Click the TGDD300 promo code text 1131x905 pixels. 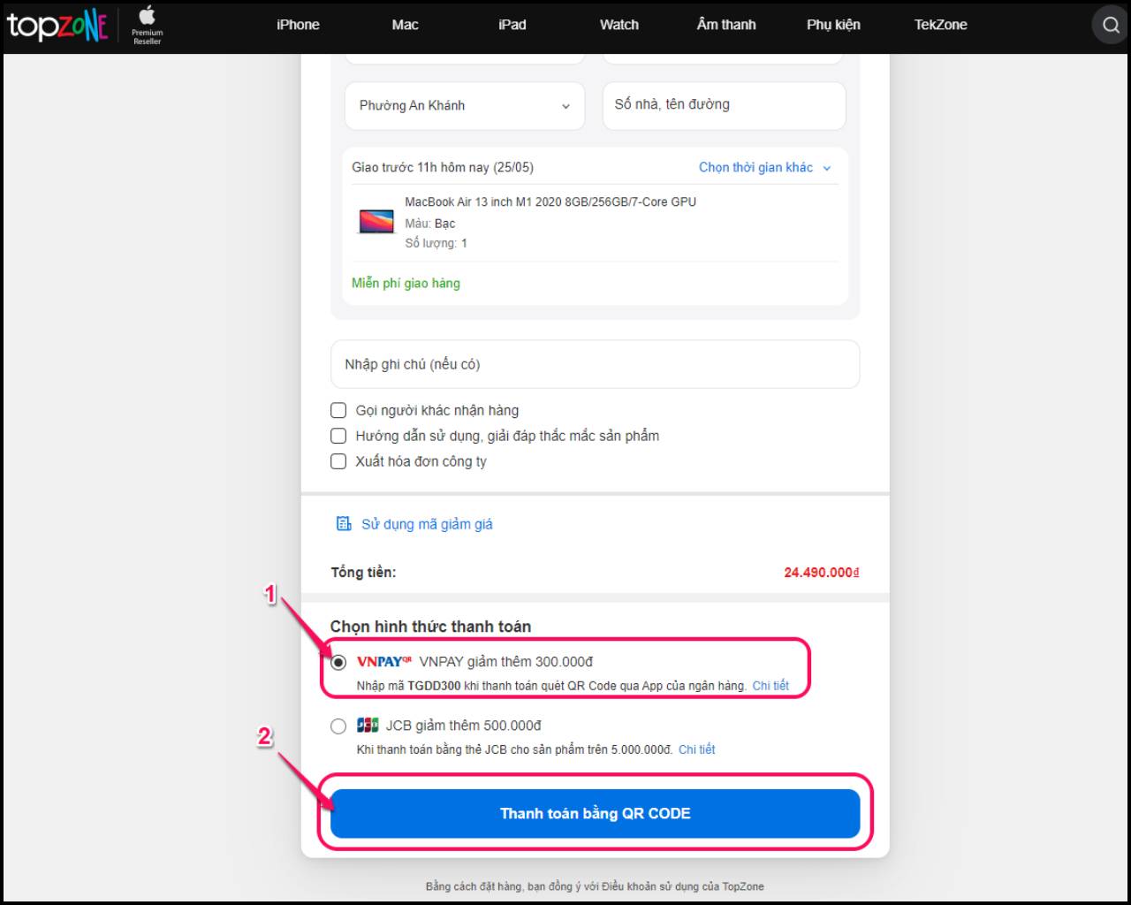click(434, 686)
